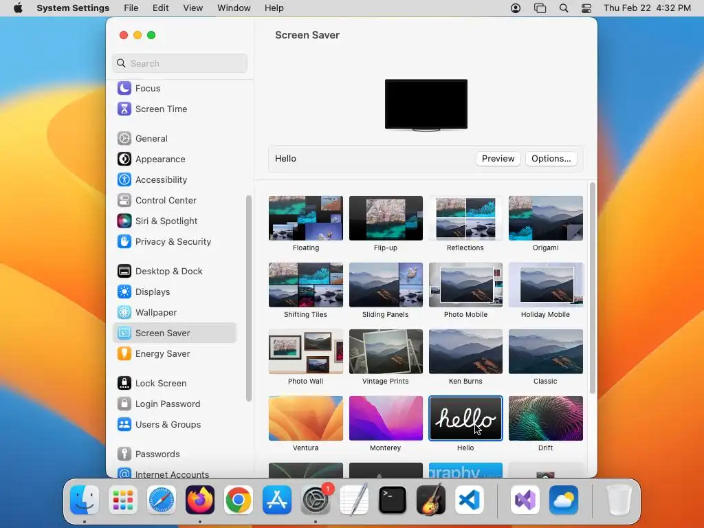704x528 pixels.
Task: Select Floating screen saver thumbnail
Action: tap(306, 218)
